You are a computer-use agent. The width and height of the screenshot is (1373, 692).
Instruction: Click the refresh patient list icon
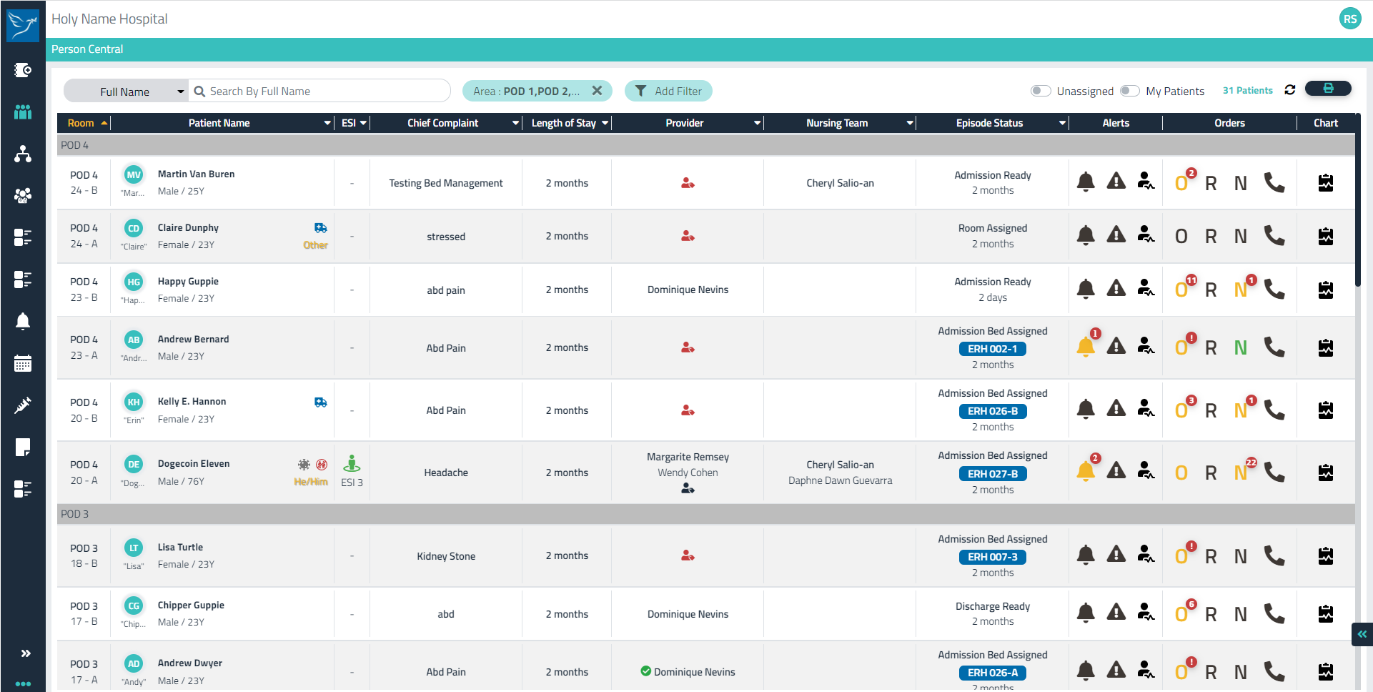(1289, 90)
